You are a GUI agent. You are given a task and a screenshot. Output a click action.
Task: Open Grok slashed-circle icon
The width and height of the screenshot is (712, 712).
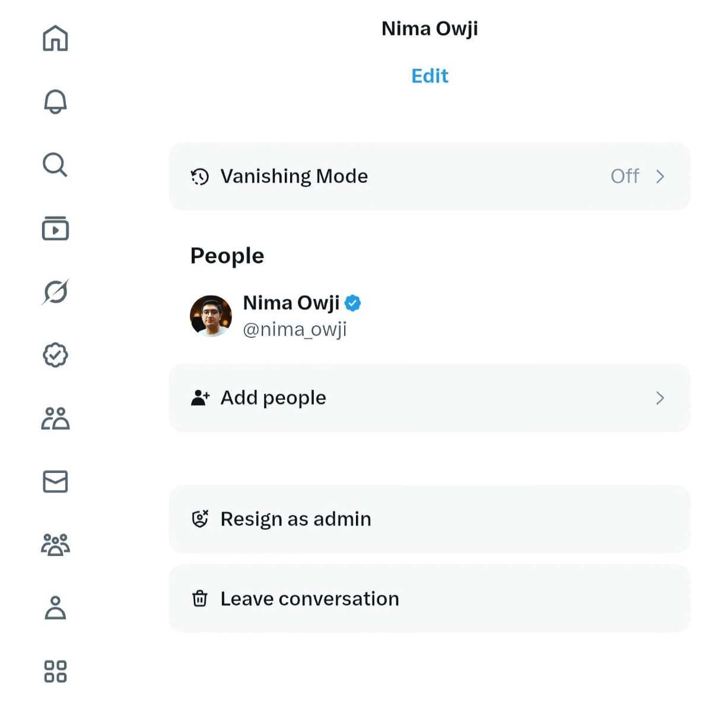pyautogui.click(x=55, y=292)
